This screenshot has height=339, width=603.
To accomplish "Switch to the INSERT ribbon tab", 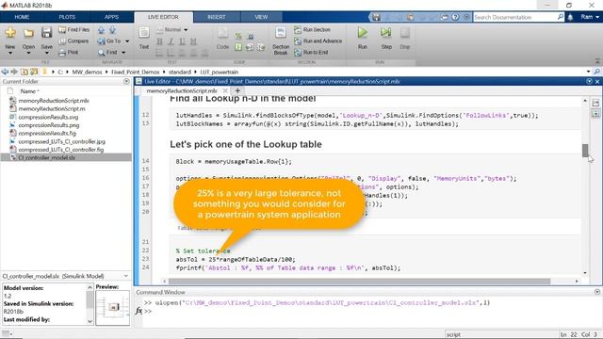I will click(x=217, y=17).
